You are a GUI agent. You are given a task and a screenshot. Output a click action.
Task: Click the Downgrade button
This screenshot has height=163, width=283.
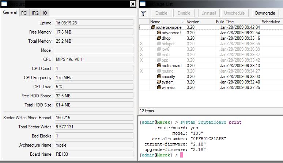click(265, 13)
